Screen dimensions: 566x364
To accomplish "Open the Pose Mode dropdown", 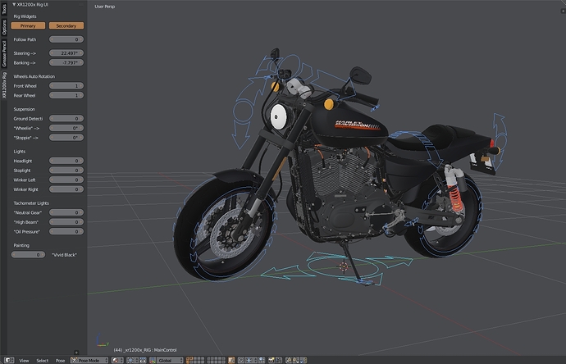I will click(89, 360).
